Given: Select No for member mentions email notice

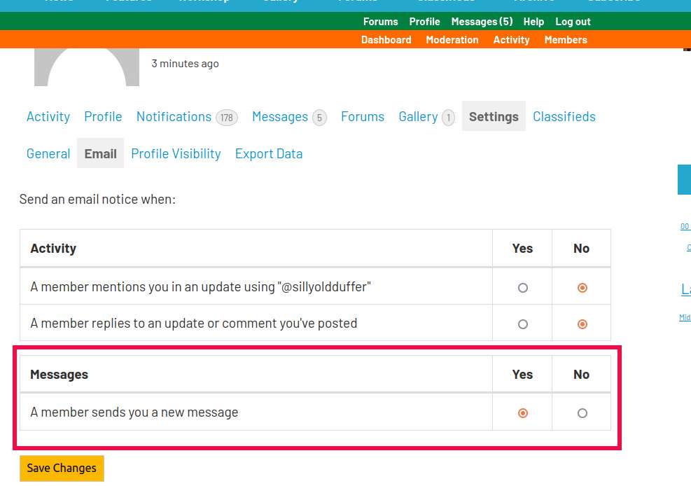Looking at the screenshot, I should pyautogui.click(x=582, y=288).
